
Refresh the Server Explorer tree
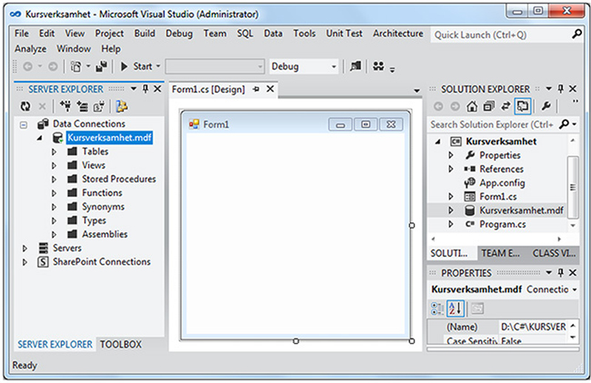(x=26, y=106)
